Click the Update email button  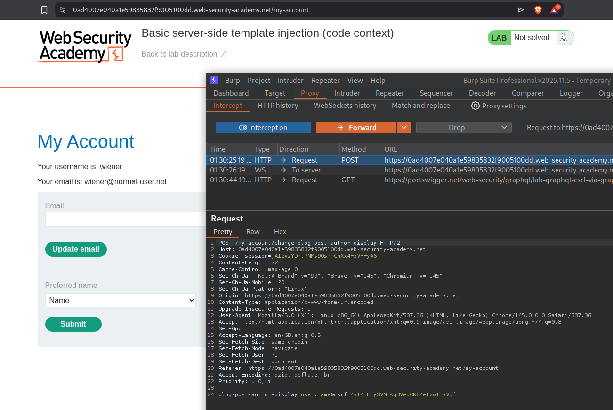coord(76,249)
